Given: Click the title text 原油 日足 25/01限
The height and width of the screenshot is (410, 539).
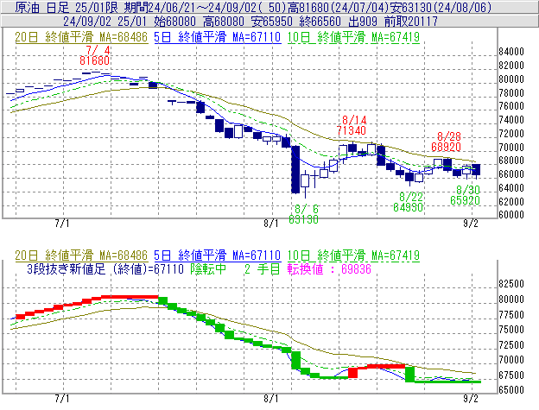Looking at the screenshot, I should [x=67, y=8].
